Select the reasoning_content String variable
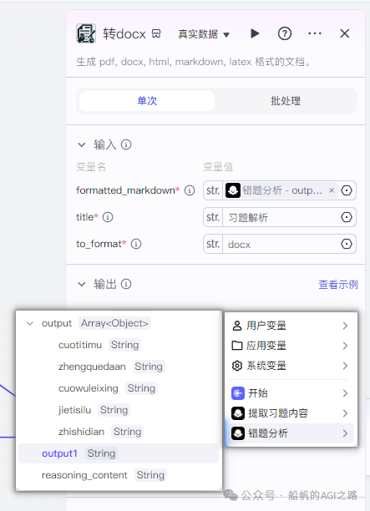The height and width of the screenshot is (511, 370). click(119, 475)
